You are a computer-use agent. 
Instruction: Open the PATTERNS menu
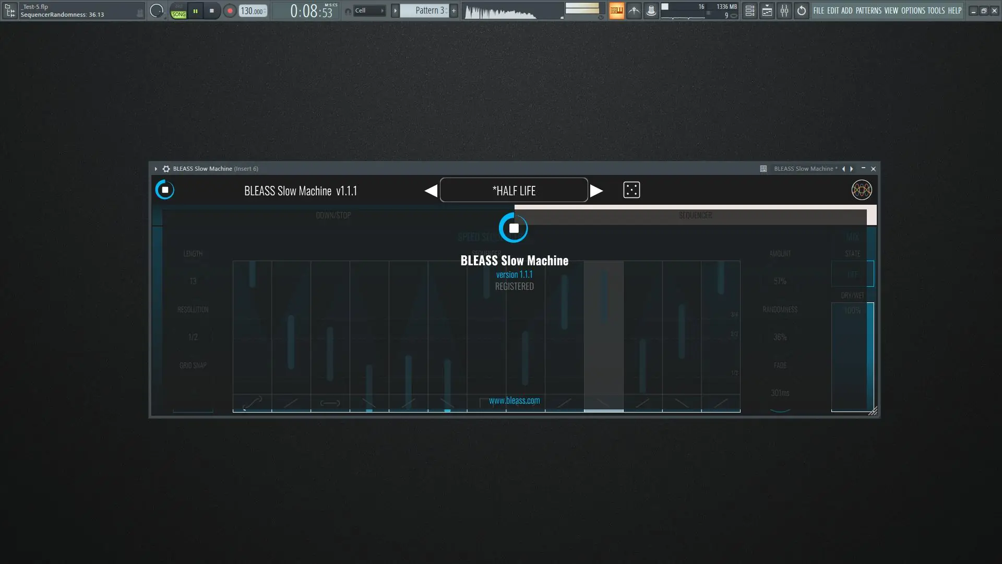coord(868,10)
